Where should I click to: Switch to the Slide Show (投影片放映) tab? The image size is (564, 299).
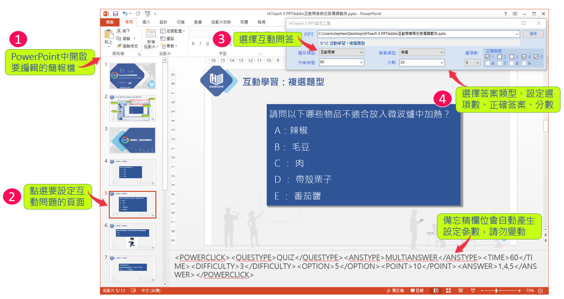(x=221, y=22)
